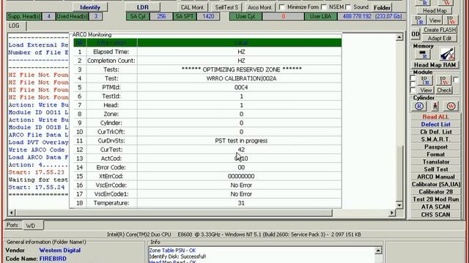Click the 'OPTIMIZING RESERVED ZONE' tests cell

point(241,69)
